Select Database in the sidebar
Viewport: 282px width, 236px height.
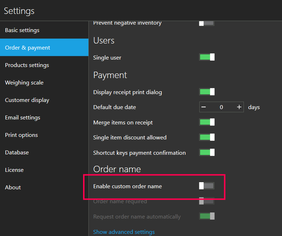pyautogui.click(x=17, y=153)
